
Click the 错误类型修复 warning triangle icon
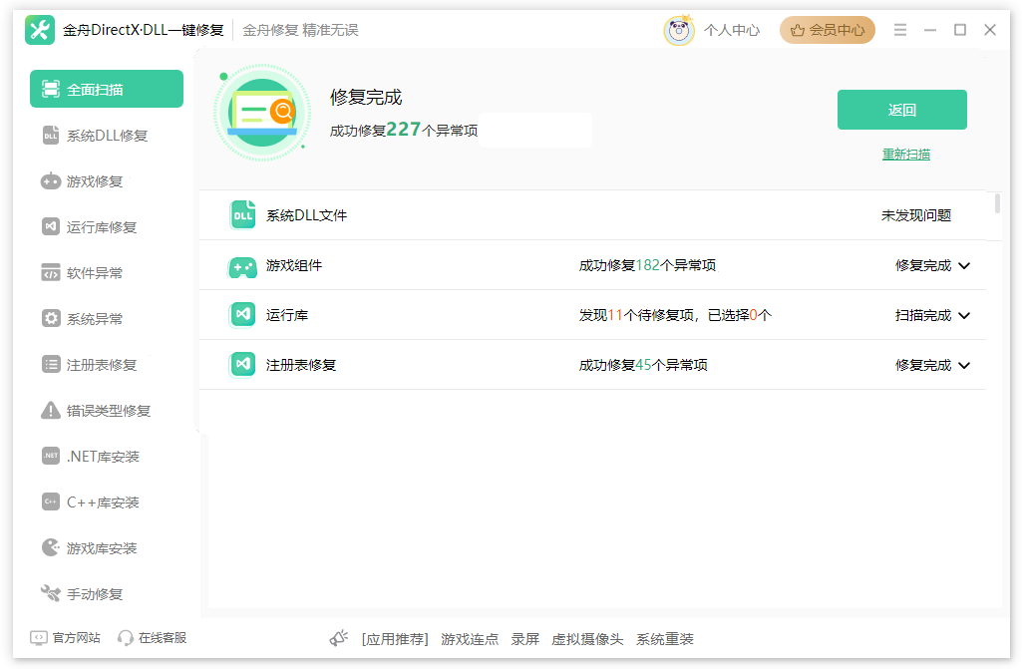click(x=51, y=410)
